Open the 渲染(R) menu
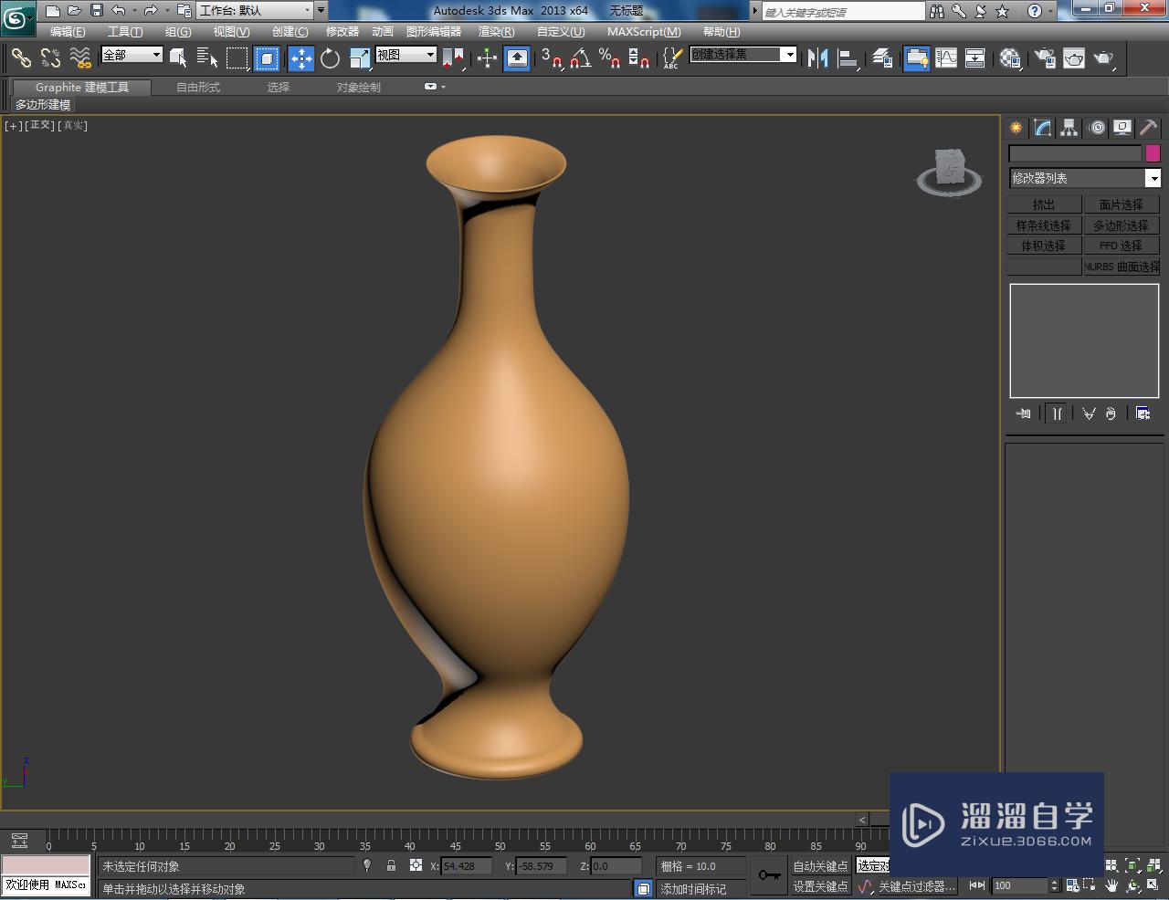This screenshot has height=900, width=1169. [x=496, y=32]
